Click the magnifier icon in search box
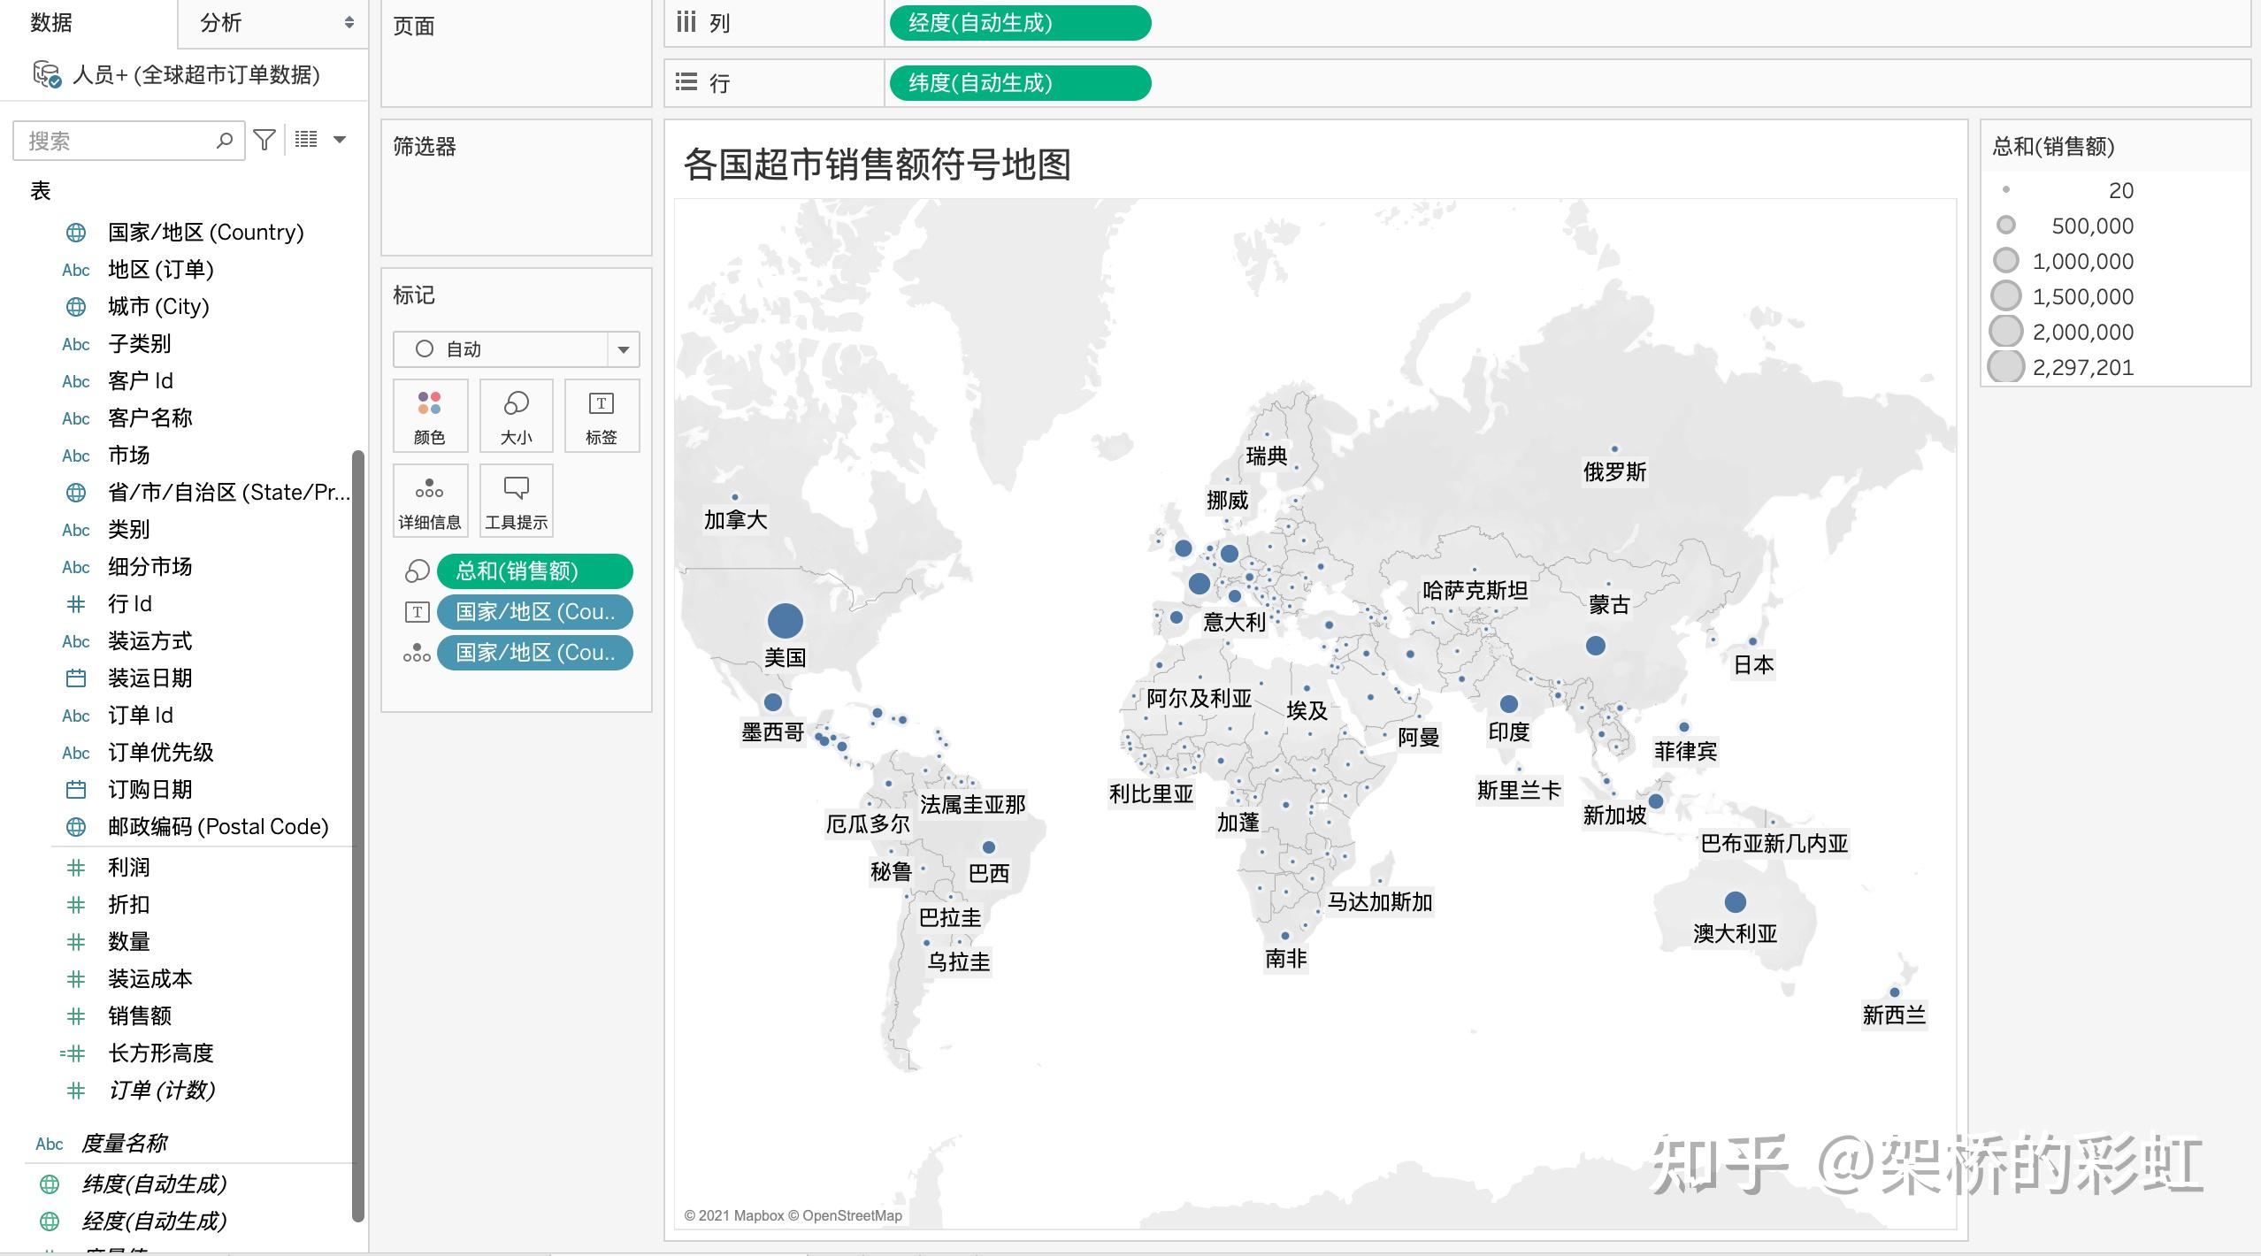 click(x=225, y=141)
